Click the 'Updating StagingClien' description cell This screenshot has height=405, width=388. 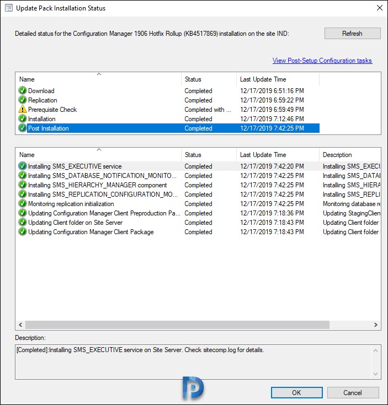pos(352,213)
